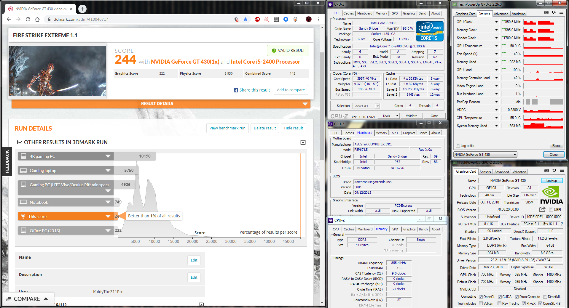Collapse the Other Results in 3DMark Run section
The height and width of the screenshot is (308, 569).
click(x=303, y=142)
